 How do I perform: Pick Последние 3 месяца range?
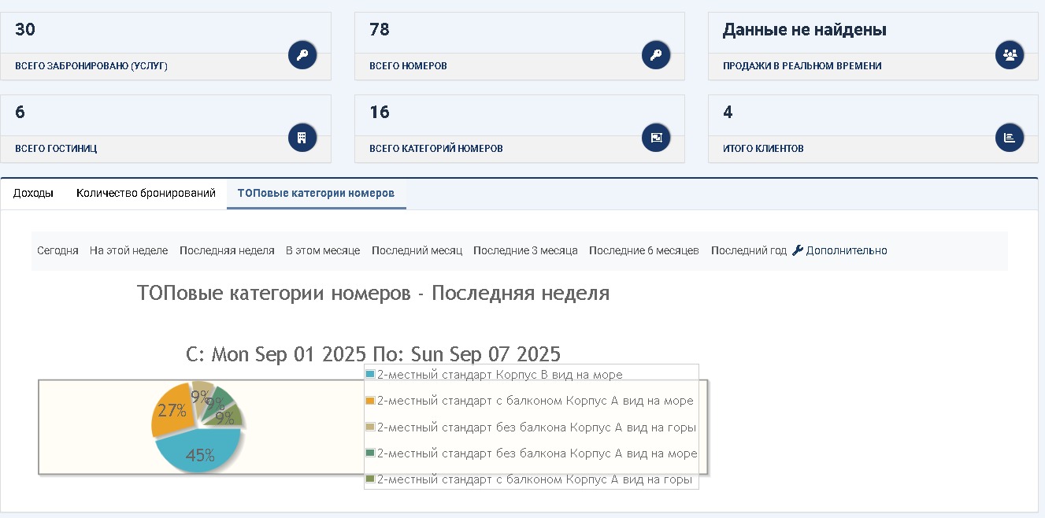(525, 251)
